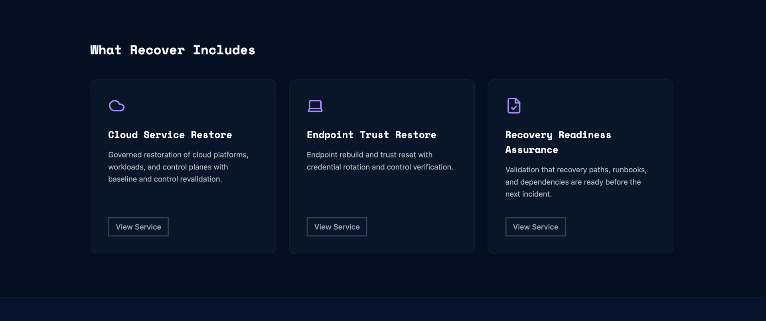Click the line "Validation that recovery paths, runbooks,"

pyautogui.click(x=576, y=170)
